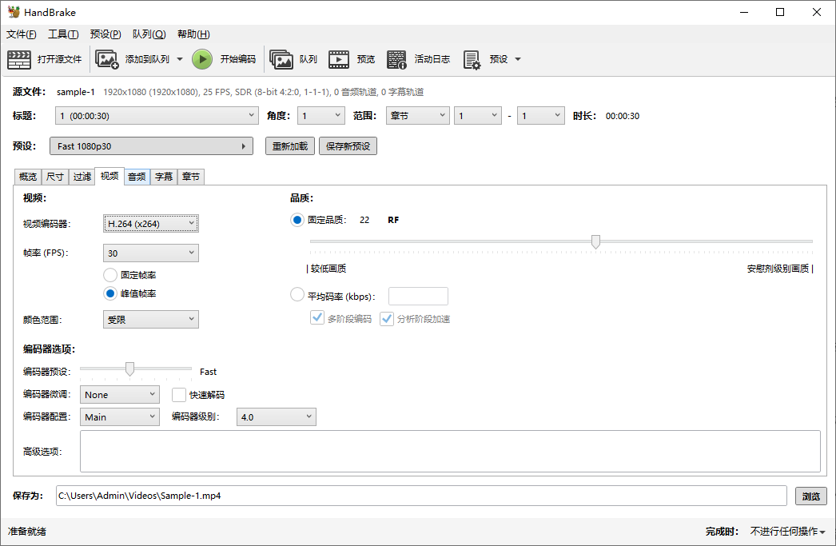Open the Angle (角度) dropdown
The height and width of the screenshot is (546, 836).
click(x=321, y=116)
